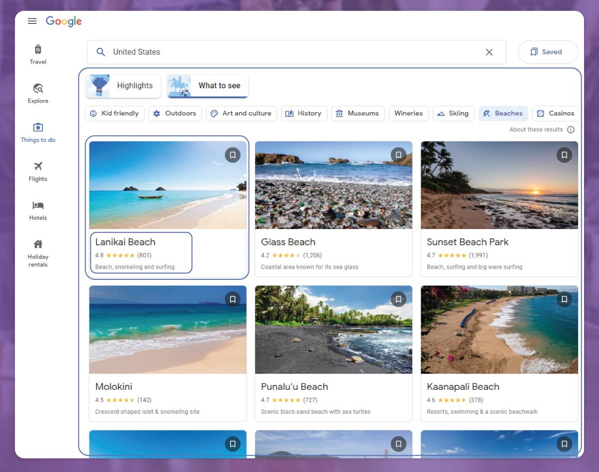The image size is (599, 472).
Task: Click the Glass Beach title
Action: [x=288, y=242]
